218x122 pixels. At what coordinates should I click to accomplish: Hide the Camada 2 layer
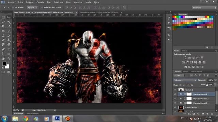(x=175, y=90)
